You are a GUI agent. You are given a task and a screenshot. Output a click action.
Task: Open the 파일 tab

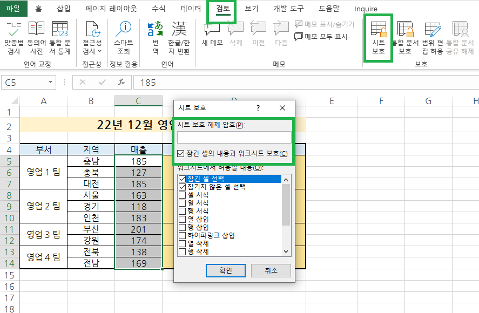click(x=13, y=9)
